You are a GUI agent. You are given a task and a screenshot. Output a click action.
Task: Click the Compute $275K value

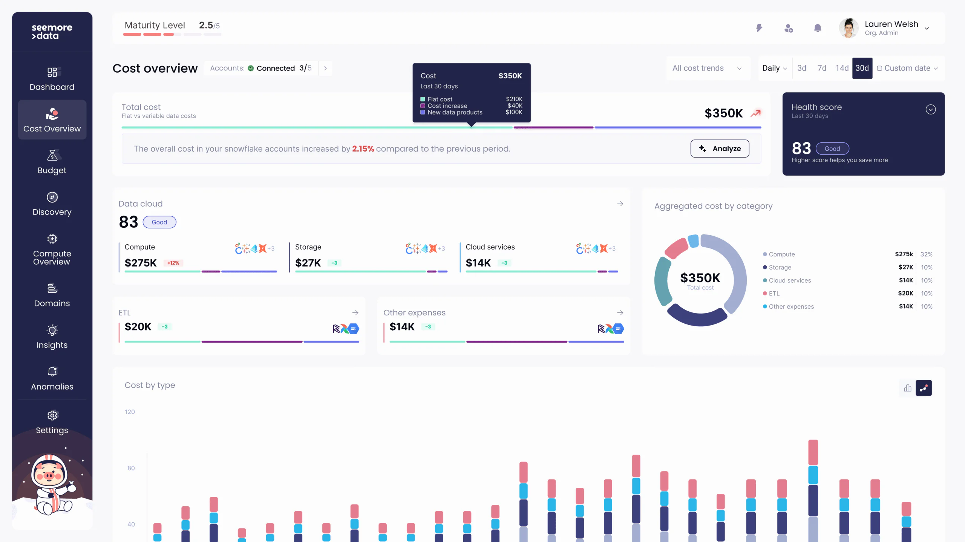pos(141,263)
